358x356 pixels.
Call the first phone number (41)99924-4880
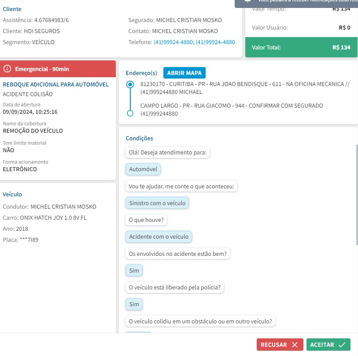click(x=173, y=42)
